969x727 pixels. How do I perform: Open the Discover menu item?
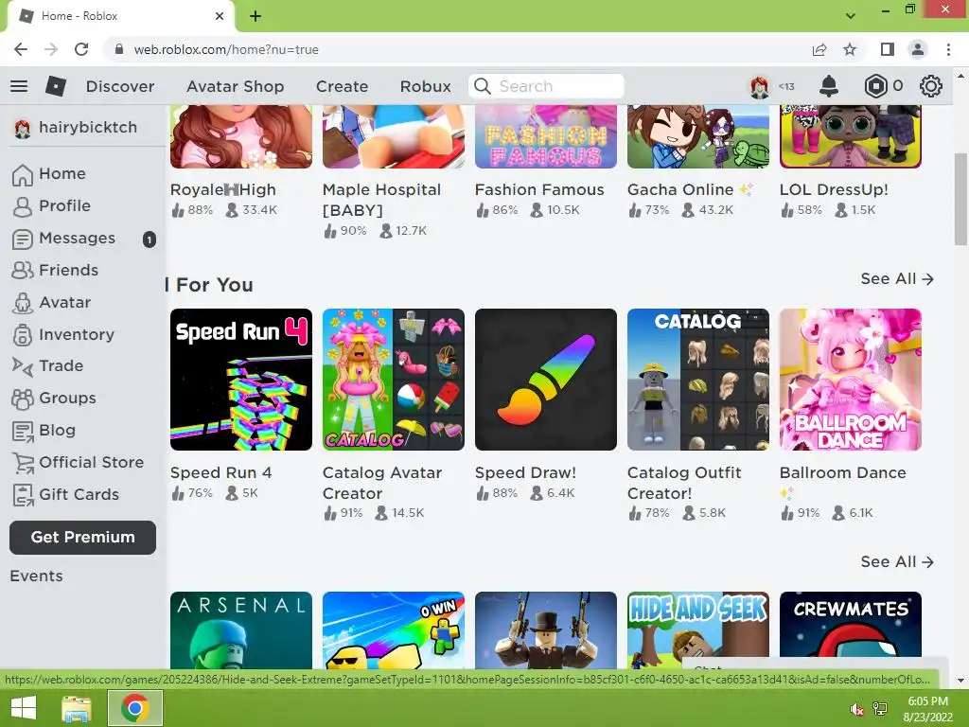(120, 86)
